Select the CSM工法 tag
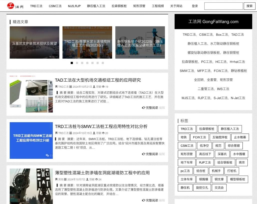Screen dimensions: 257x204 point(187,146)
